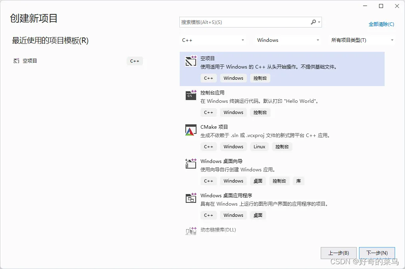Close the 创建新项目 dialog window
Image resolution: width=405 pixels, height=269 pixels.
[x=397, y=6]
